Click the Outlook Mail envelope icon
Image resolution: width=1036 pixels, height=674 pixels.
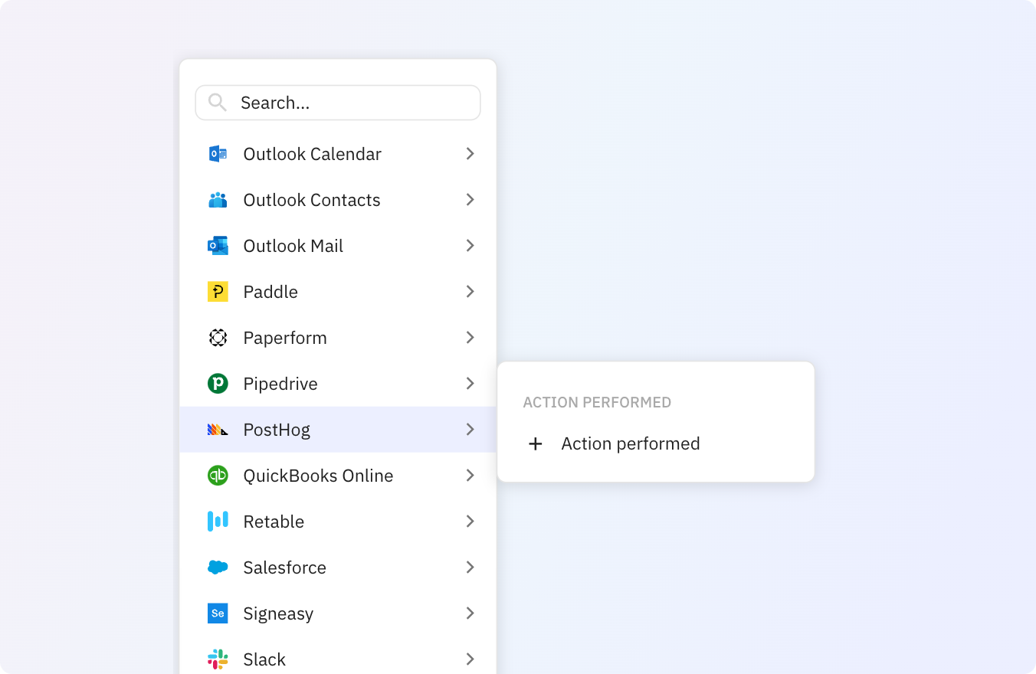tap(218, 246)
